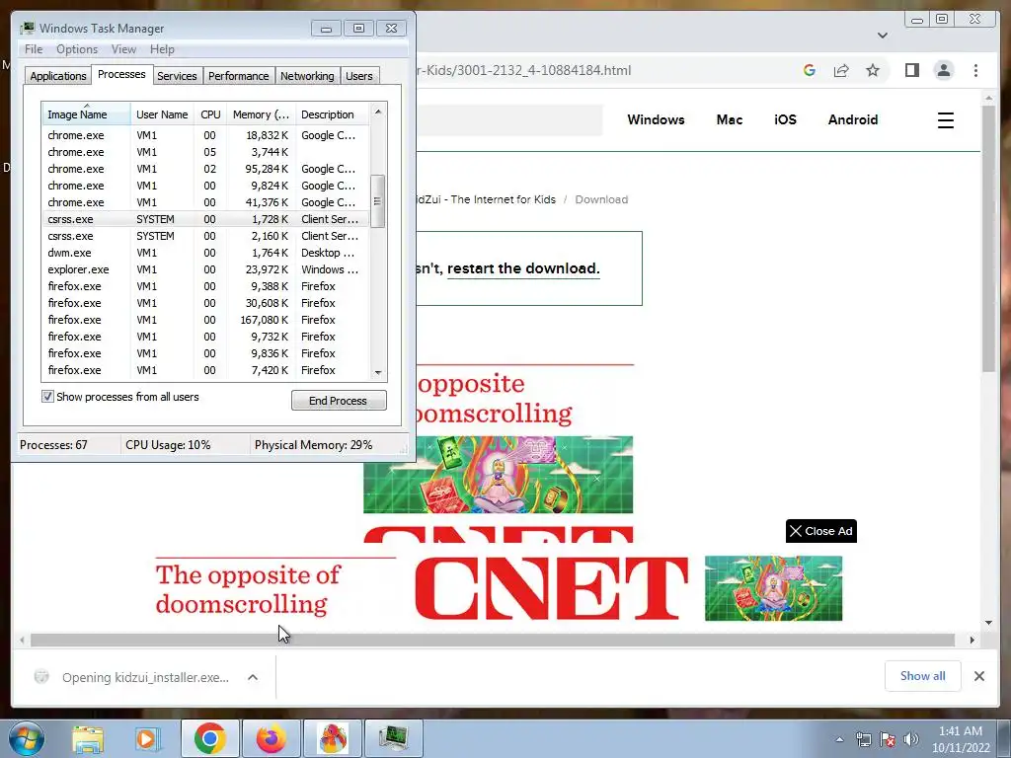The image size is (1011, 758).
Task: Open Action Center flag icon
Action: pos(888,739)
